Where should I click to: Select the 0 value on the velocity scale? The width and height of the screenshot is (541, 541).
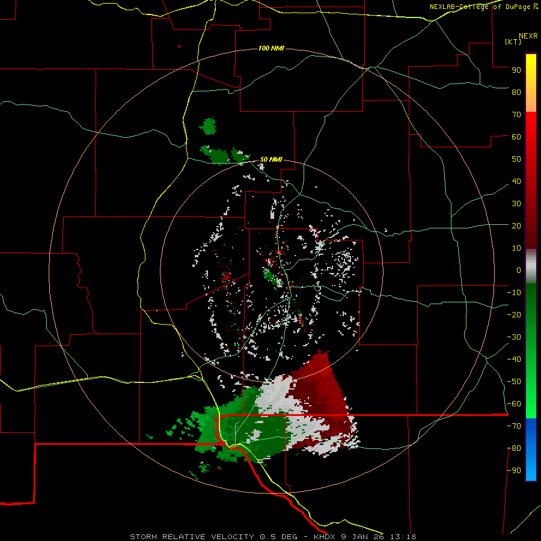click(519, 270)
